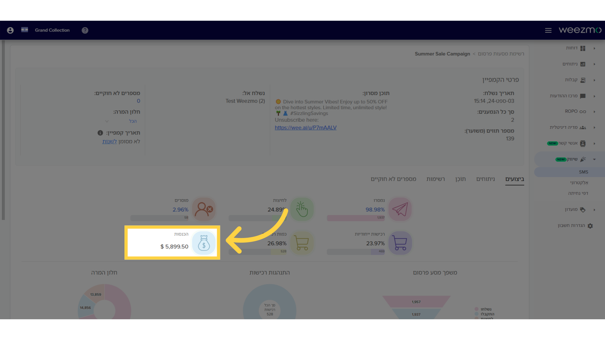605x340 pixels.
Task: Switch to the מספרים לא חוקיים tab
Action: (393, 179)
